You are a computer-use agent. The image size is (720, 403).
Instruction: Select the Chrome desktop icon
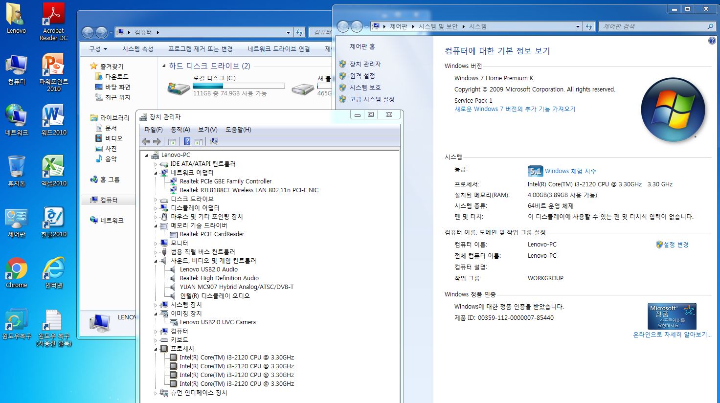point(16,272)
